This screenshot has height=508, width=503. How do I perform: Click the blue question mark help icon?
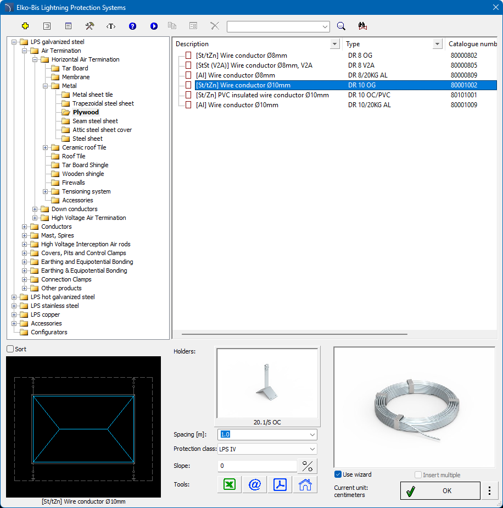132,26
